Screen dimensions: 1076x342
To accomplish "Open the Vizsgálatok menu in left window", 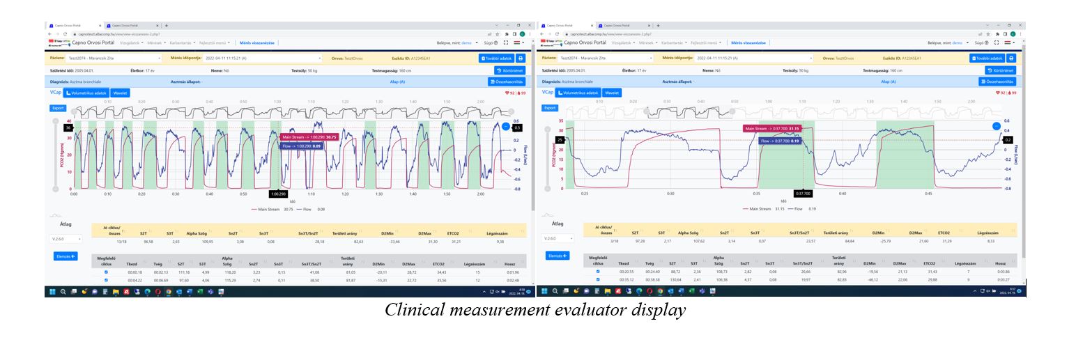I will [132, 42].
